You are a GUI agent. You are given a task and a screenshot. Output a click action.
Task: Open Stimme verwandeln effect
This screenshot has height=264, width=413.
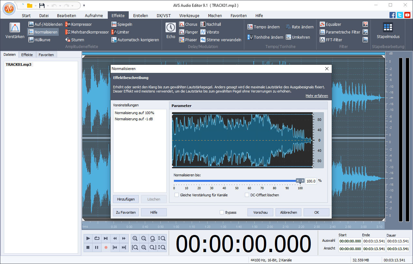point(221,40)
